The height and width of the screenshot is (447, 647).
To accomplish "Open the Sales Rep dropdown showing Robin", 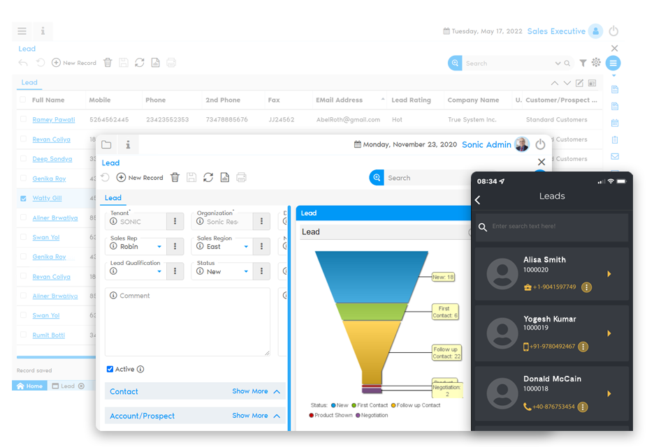I will (x=159, y=246).
